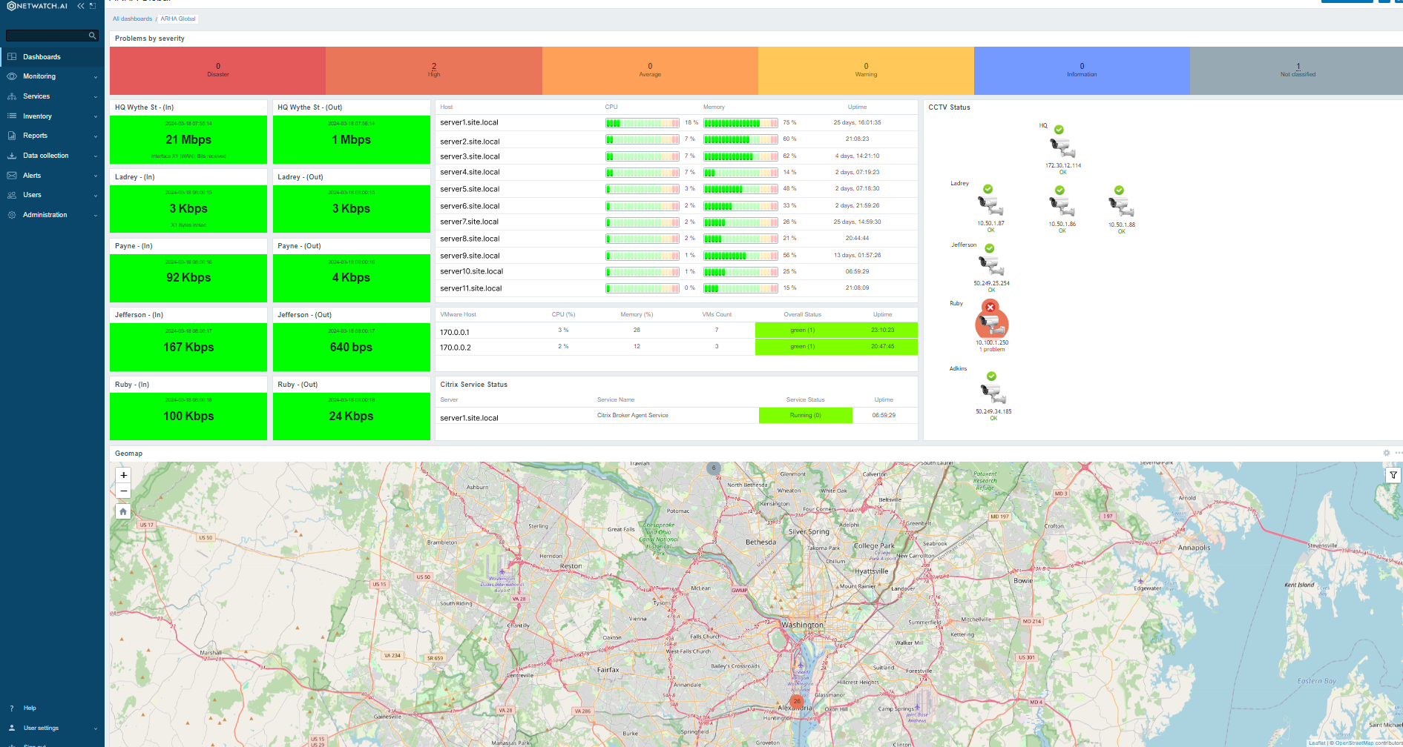This screenshot has height=747, width=1403.
Task: Expand the Administration menu chevron
Action: [x=96, y=216]
